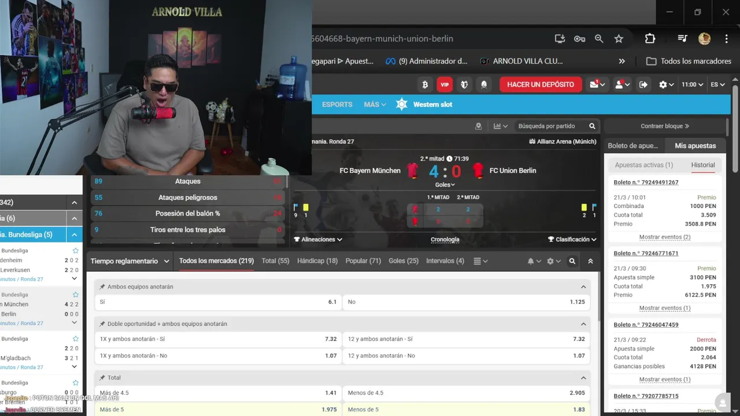Open the 'Boleto de apuestas' tab
The width and height of the screenshot is (740, 416).
point(633,146)
